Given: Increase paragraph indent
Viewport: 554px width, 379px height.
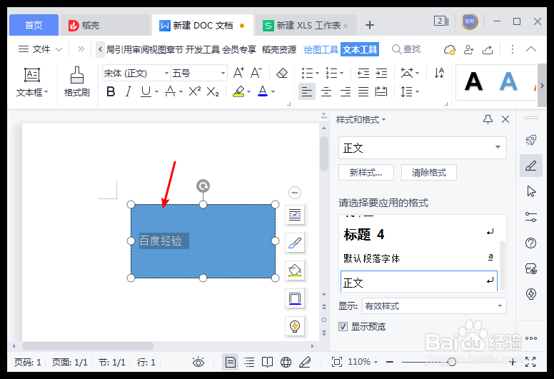Looking at the screenshot, I should click(x=381, y=73).
